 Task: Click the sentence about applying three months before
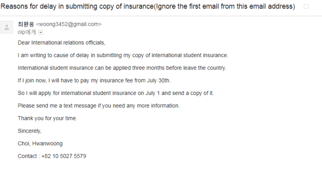(x=122, y=68)
